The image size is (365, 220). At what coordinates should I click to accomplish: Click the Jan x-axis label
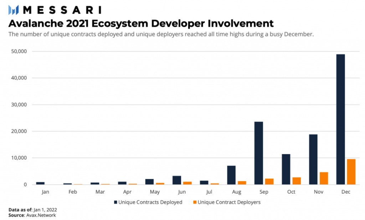point(45,192)
